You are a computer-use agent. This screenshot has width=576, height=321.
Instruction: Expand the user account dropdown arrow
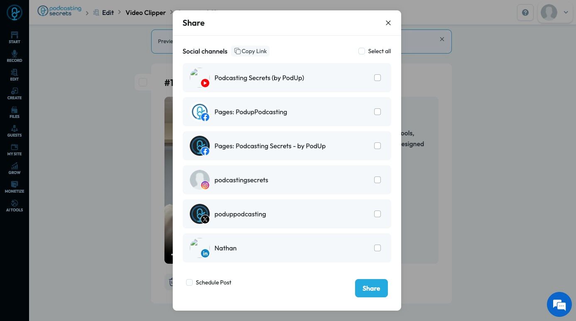(566, 12)
